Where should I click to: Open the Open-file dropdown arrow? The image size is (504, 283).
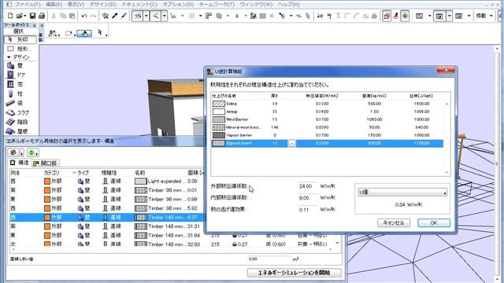pos(24,16)
